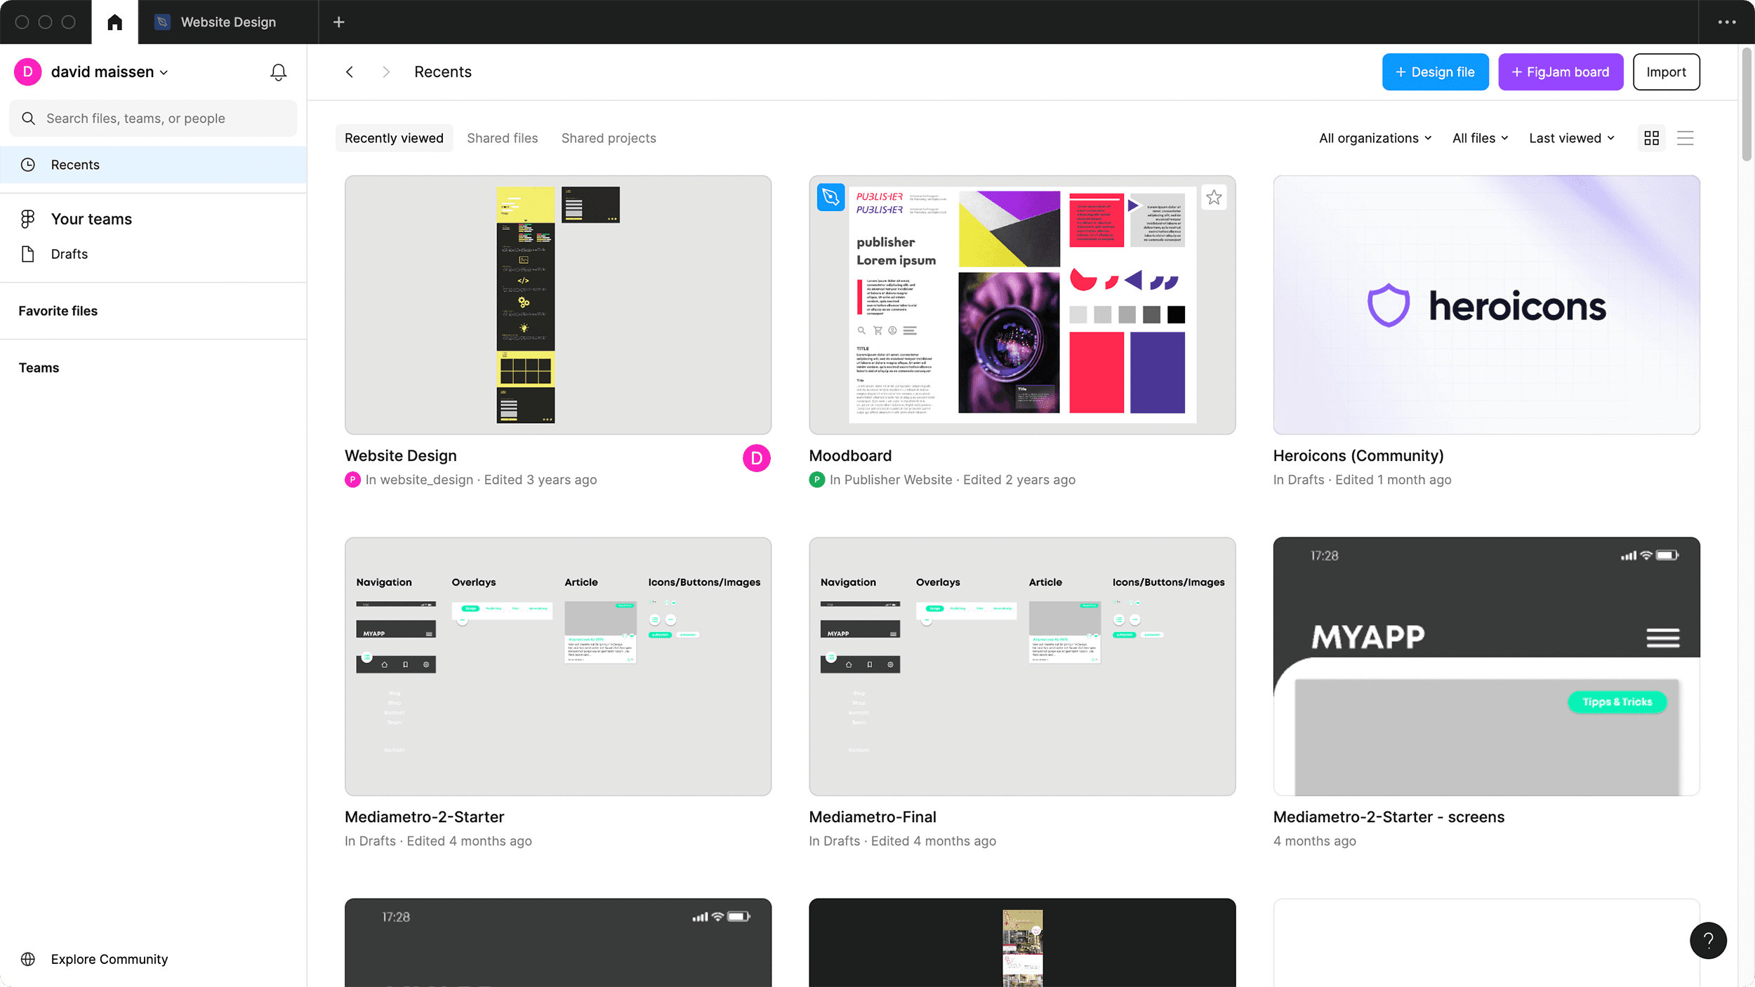The image size is (1755, 987).
Task: Click the Website Design card file name
Action: point(401,456)
